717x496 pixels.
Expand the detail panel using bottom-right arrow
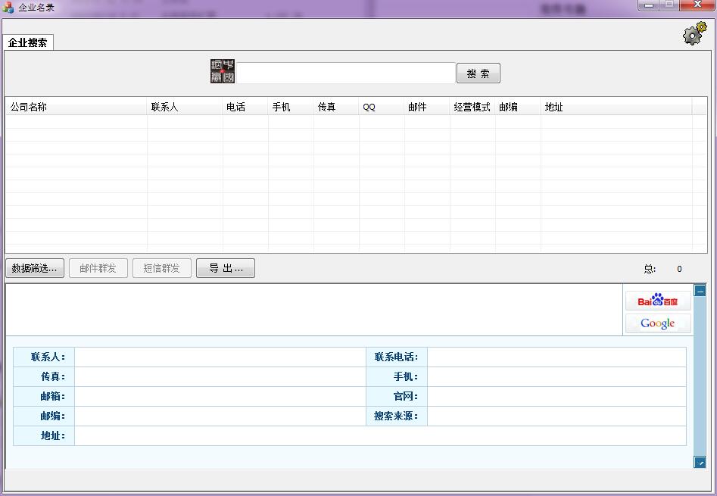[x=700, y=462]
